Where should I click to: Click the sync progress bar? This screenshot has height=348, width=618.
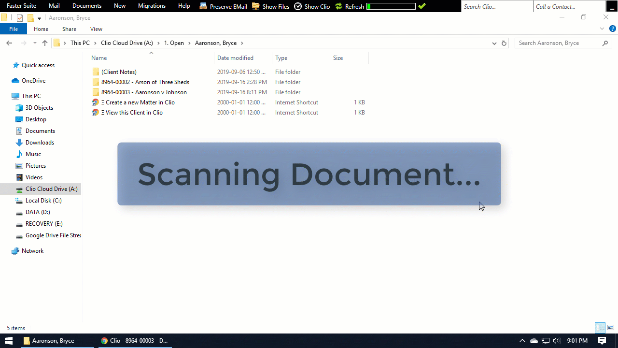391,6
